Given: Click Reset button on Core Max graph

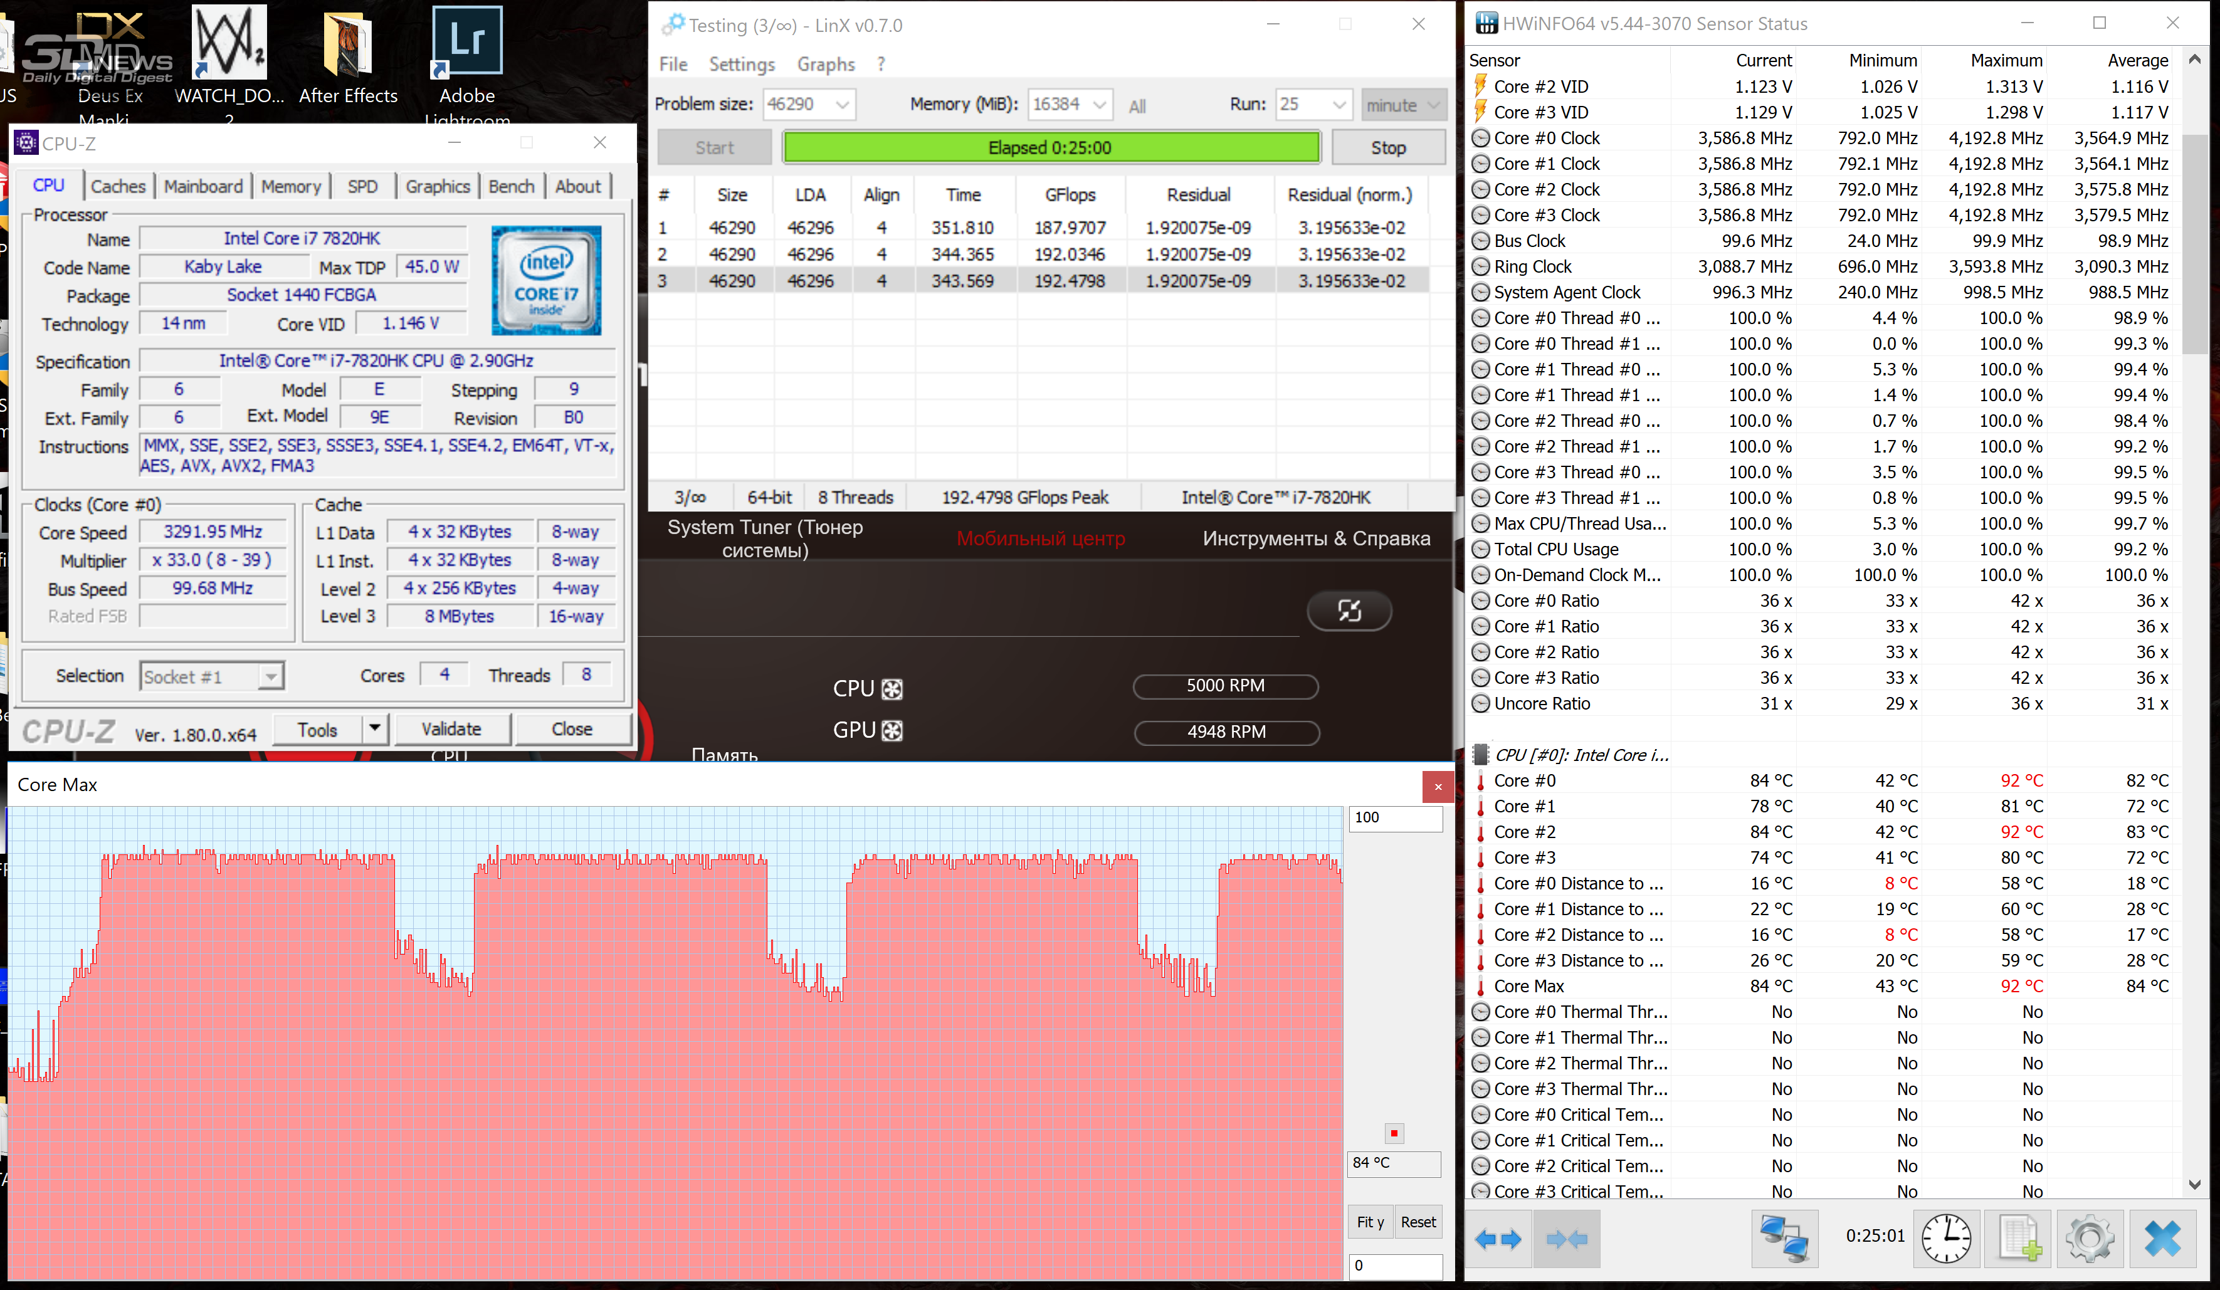Looking at the screenshot, I should pyautogui.click(x=1418, y=1221).
